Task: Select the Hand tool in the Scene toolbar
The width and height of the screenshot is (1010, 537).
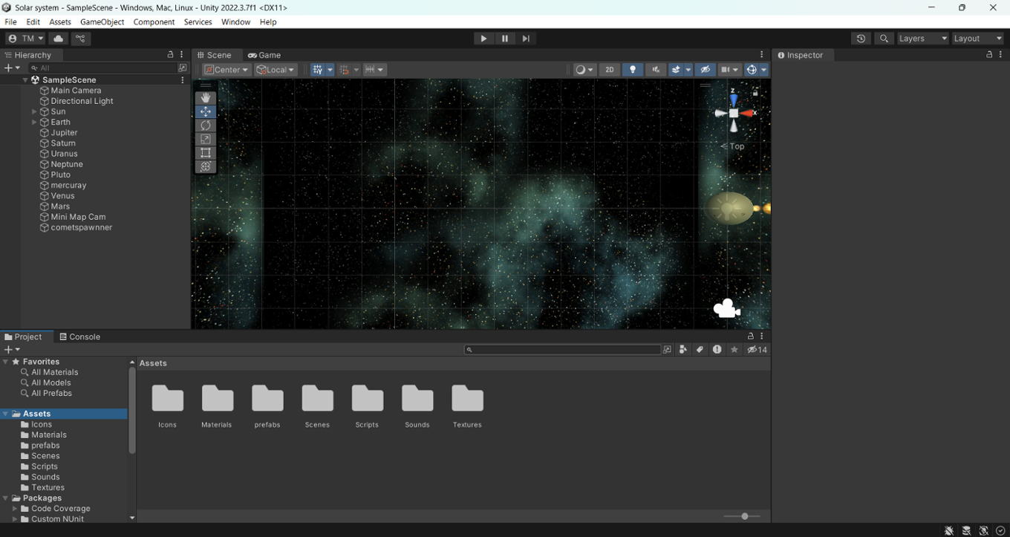Action: click(206, 97)
